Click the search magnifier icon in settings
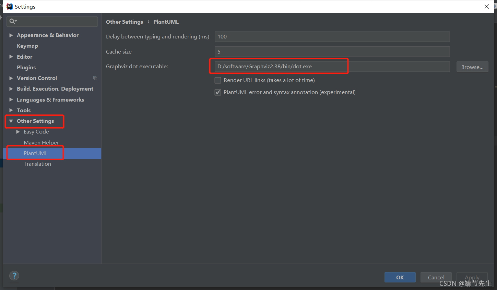Image resolution: width=497 pixels, height=290 pixels. [13, 21]
